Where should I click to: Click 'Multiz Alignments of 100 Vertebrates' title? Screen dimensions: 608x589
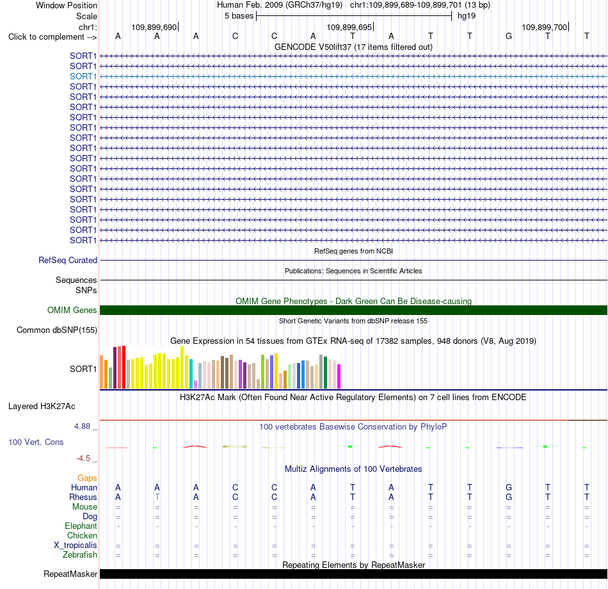pyautogui.click(x=353, y=469)
